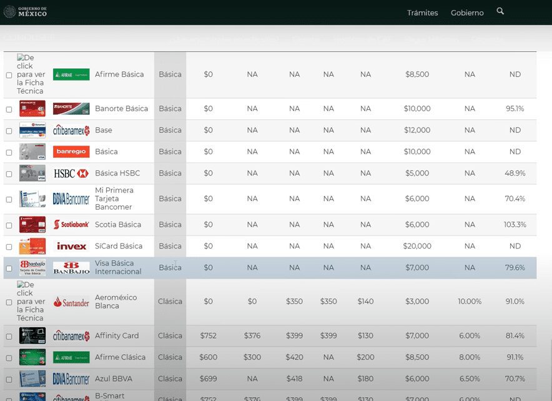The height and width of the screenshot is (401, 552).
Task: Open the Banorte Básica card thumbnail
Action: pos(32,109)
